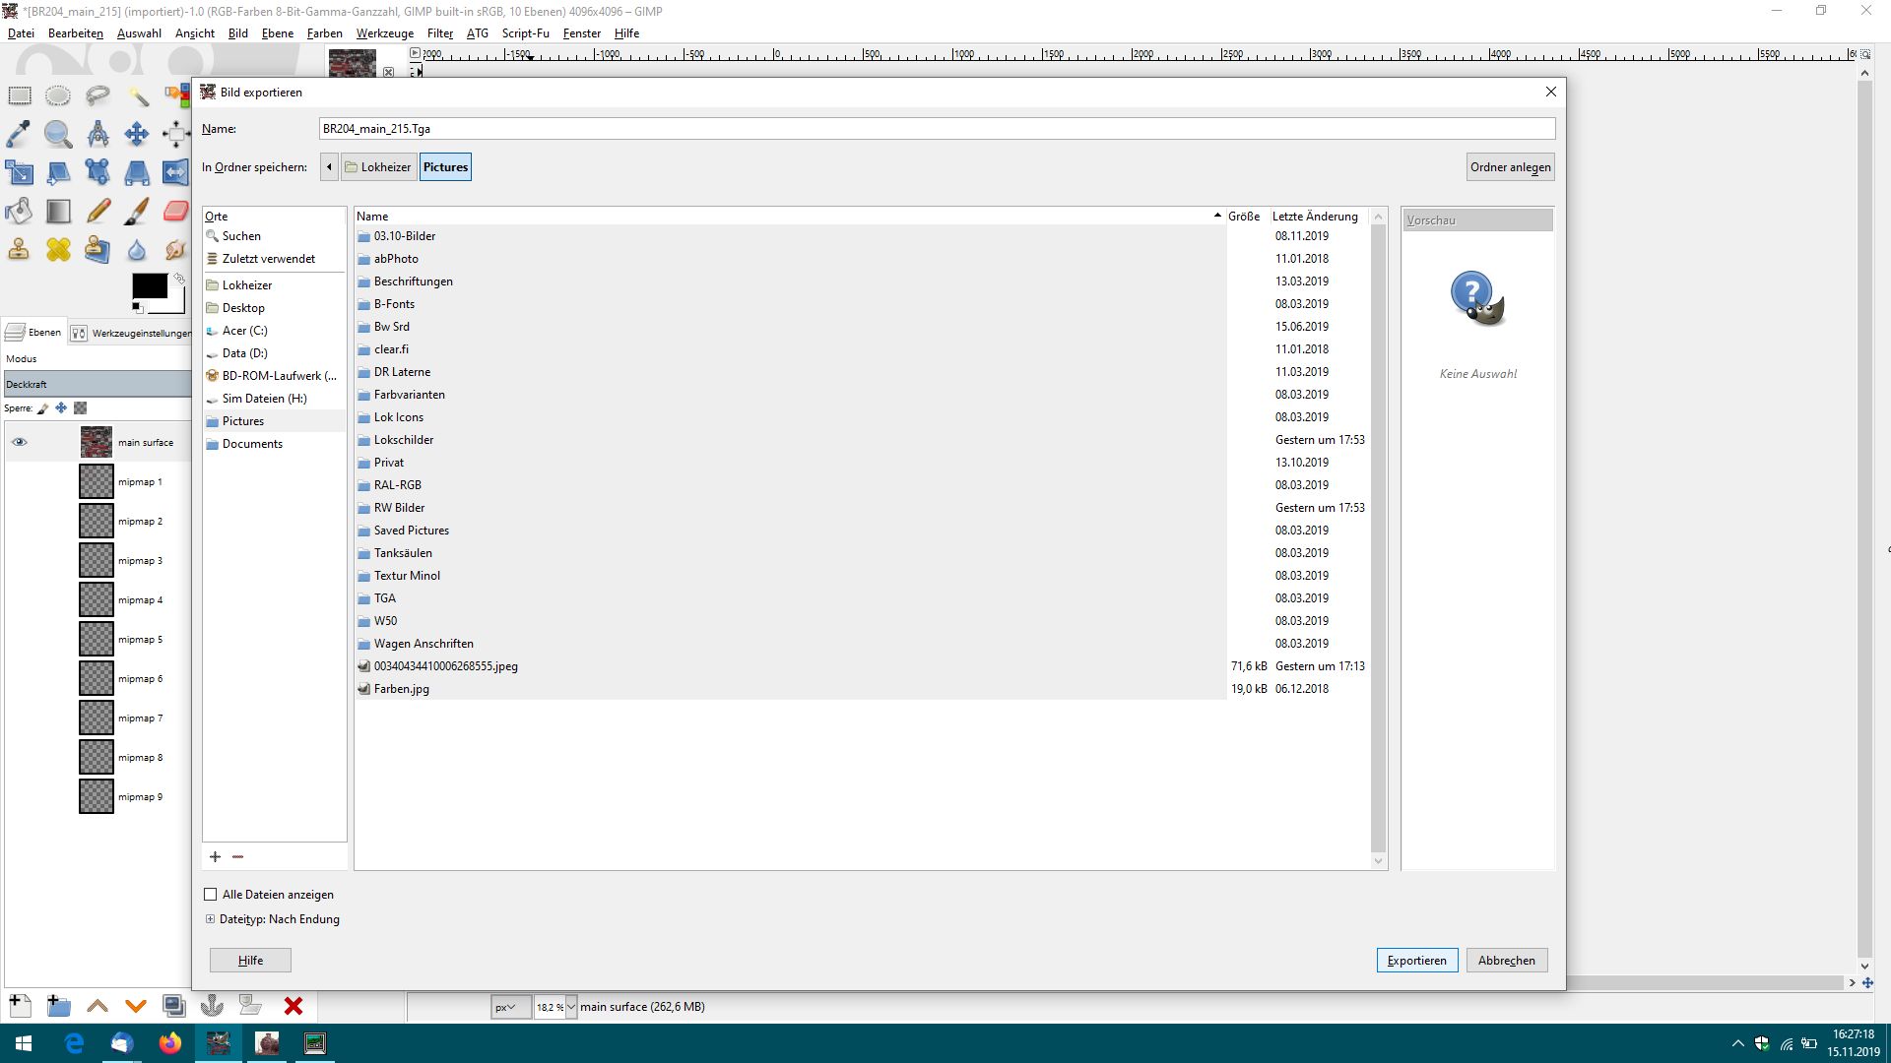The image size is (1891, 1063).
Task: Click the Exportieren button
Action: pyautogui.click(x=1415, y=961)
